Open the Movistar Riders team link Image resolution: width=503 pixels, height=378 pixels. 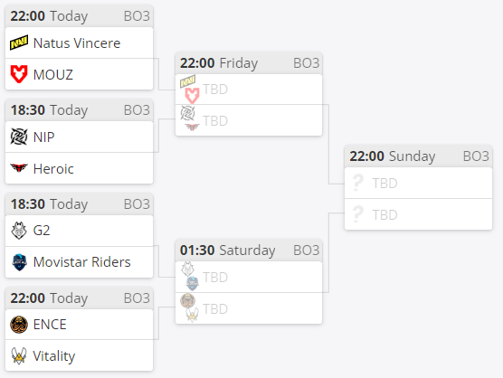tap(82, 262)
